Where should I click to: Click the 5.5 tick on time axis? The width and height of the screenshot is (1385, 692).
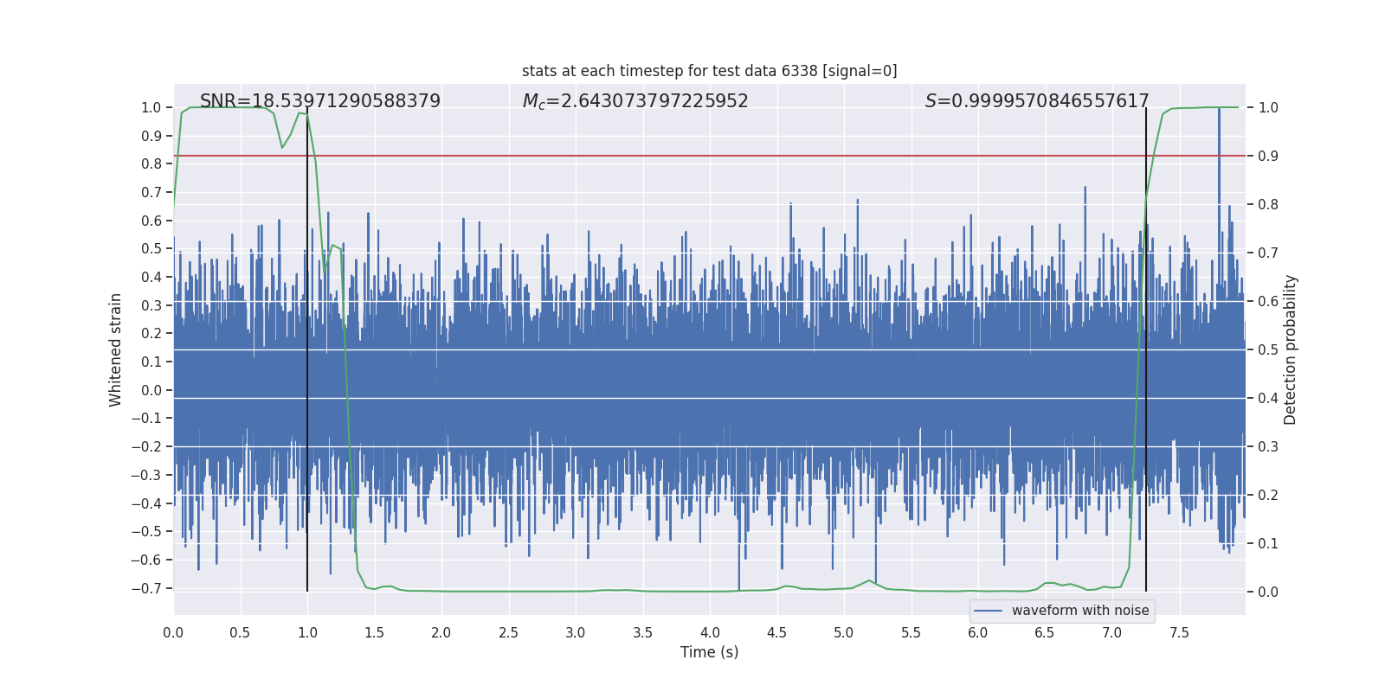coord(911,632)
